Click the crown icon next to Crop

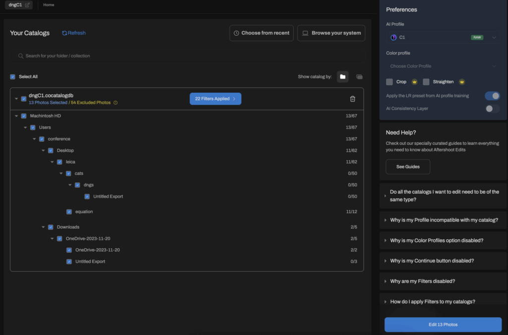414,82
